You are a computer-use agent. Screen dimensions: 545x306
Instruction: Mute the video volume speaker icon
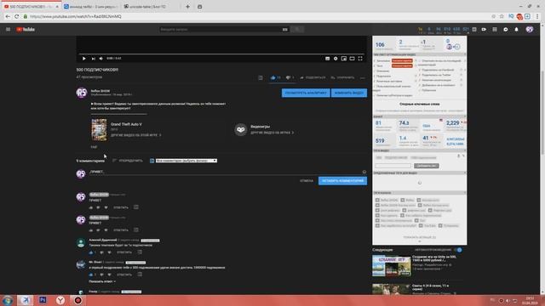[101, 59]
